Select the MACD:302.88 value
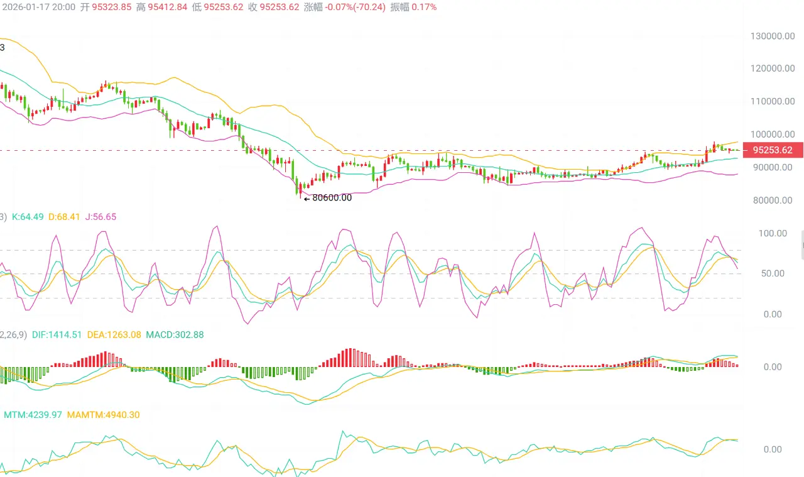 point(175,335)
